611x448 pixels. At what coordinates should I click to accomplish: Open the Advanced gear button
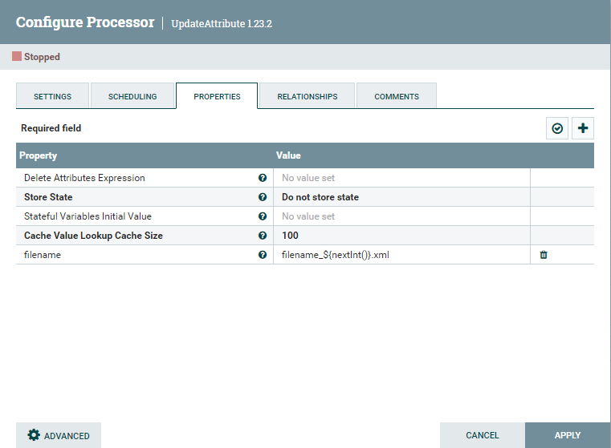pos(59,435)
